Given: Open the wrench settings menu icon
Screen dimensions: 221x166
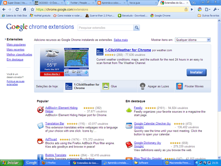Looking at the screenshot, I should click(216, 9).
